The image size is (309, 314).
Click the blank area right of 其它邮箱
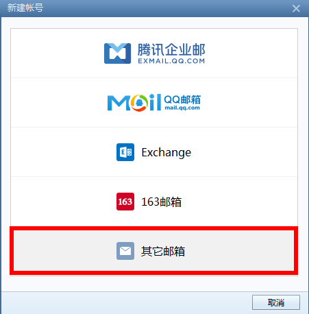point(240,251)
